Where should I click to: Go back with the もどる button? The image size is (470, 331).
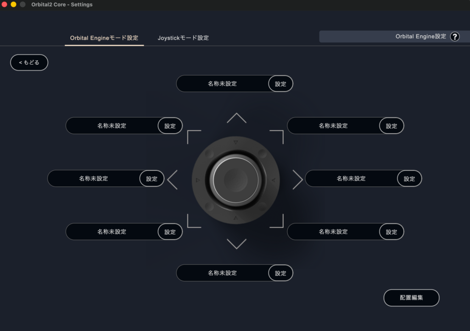coord(29,63)
